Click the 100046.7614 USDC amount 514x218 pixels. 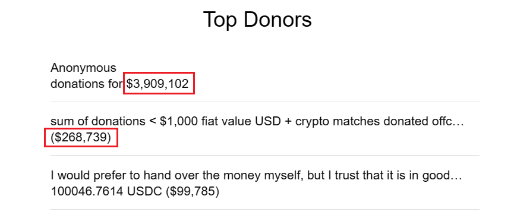(x=106, y=191)
